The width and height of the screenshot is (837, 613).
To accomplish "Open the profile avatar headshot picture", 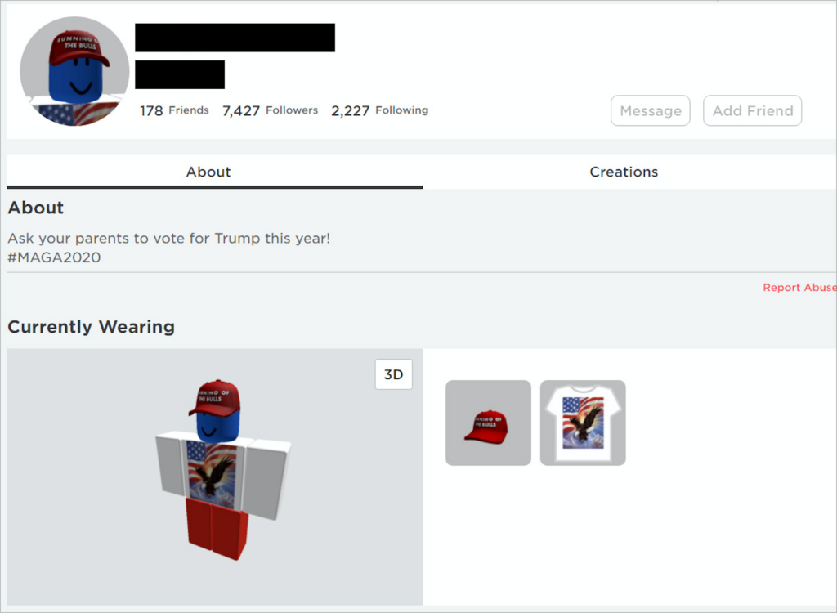I will tap(74, 71).
